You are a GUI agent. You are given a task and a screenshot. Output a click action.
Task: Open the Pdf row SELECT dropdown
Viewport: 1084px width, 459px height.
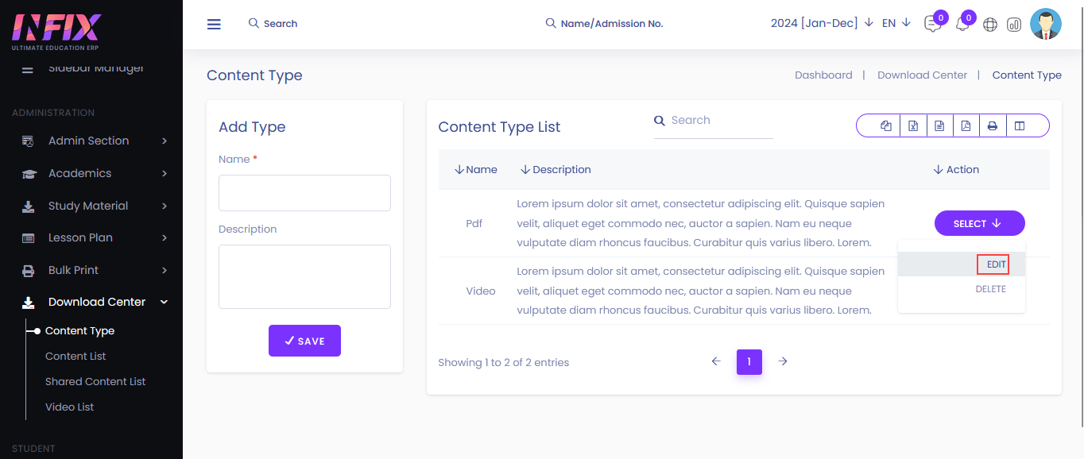click(x=980, y=223)
